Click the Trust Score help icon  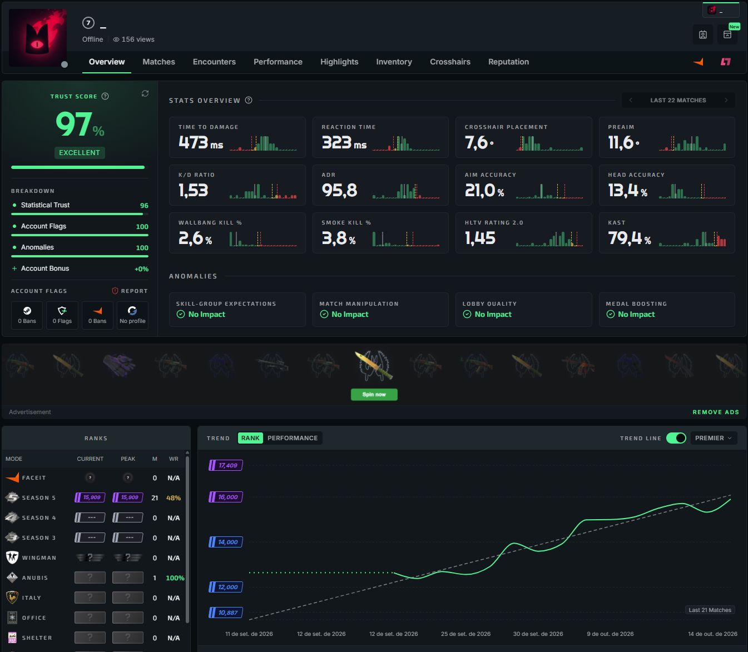[105, 96]
